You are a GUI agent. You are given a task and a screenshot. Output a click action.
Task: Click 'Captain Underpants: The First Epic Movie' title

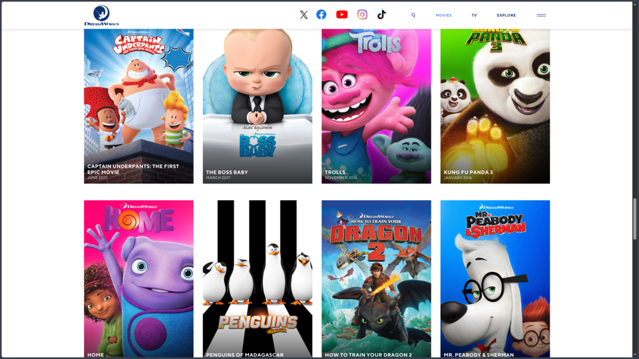coord(133,169)
